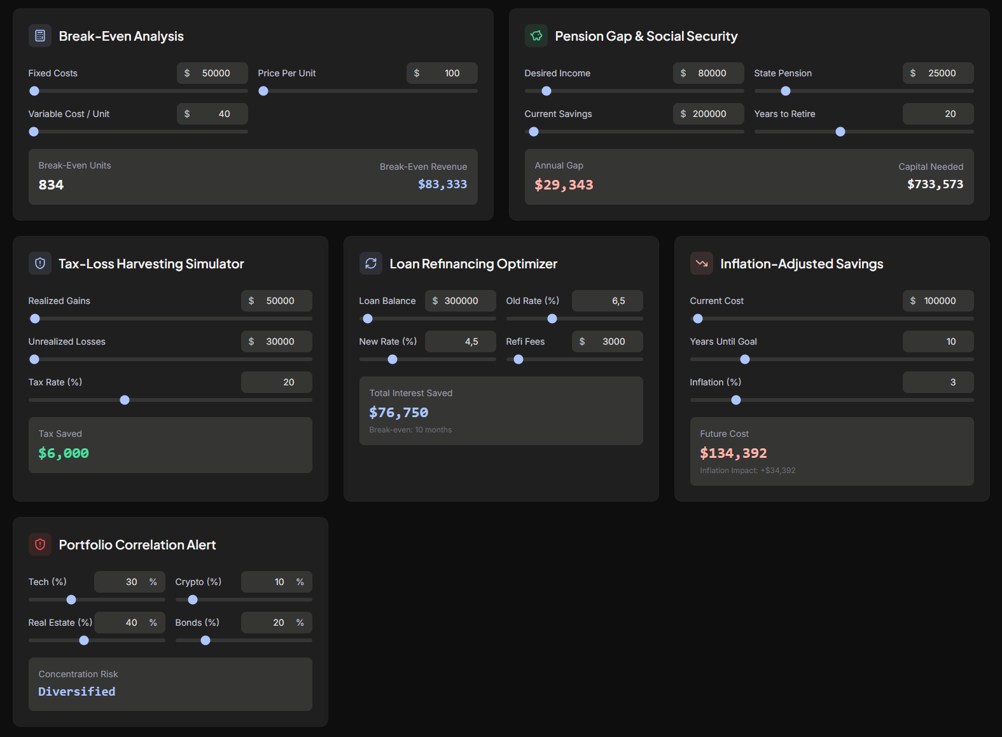Adjust the Tax Rate slider
1002x737 pixels.
(x=170, y=400)
